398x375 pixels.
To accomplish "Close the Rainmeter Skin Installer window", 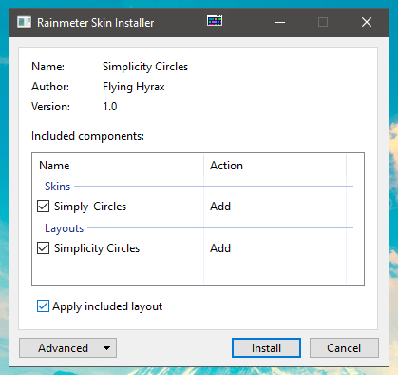I will click(367, 22).
